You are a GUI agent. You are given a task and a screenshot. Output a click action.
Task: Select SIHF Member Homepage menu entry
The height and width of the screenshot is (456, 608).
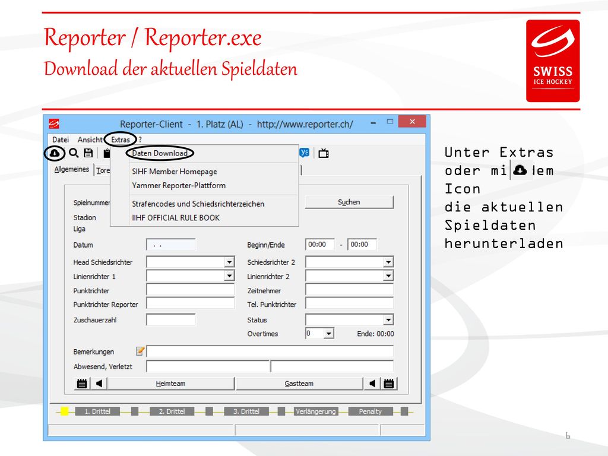(175, 172)
